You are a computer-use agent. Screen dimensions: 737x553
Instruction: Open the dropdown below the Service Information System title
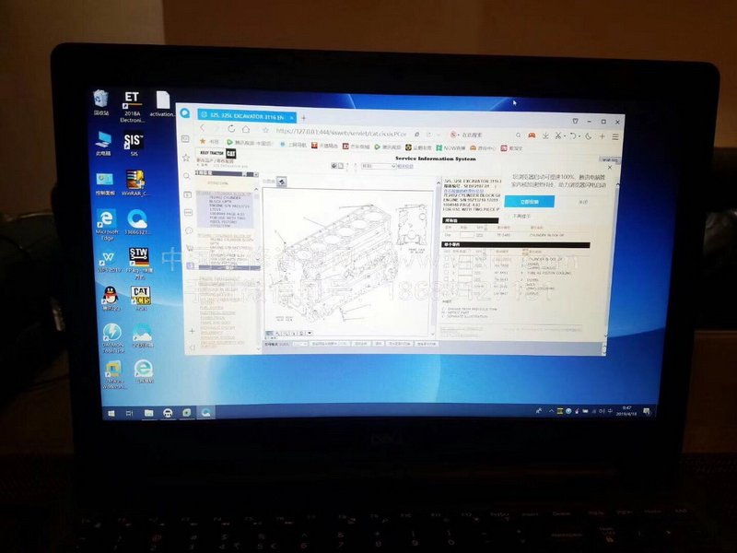tap(380, 167)
